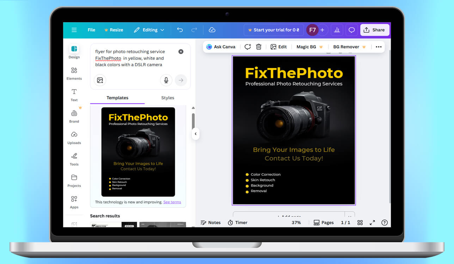Open the See terms link
Image resolution: width=454 pixels, height=264 pixels.
click(x=172, y=202)
